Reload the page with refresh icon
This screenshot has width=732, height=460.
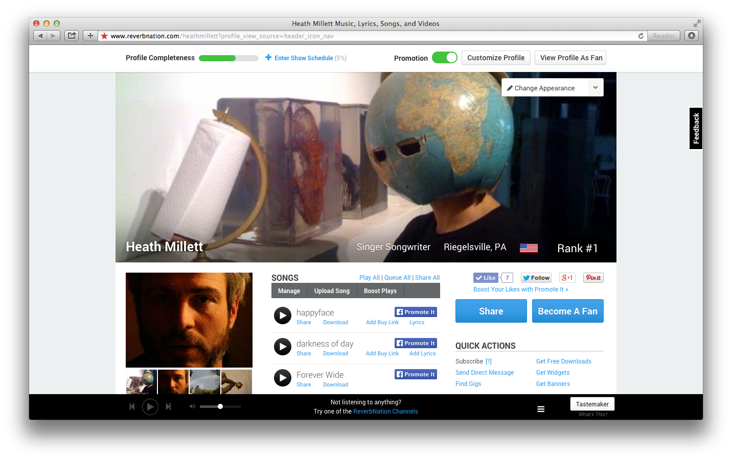641,36
